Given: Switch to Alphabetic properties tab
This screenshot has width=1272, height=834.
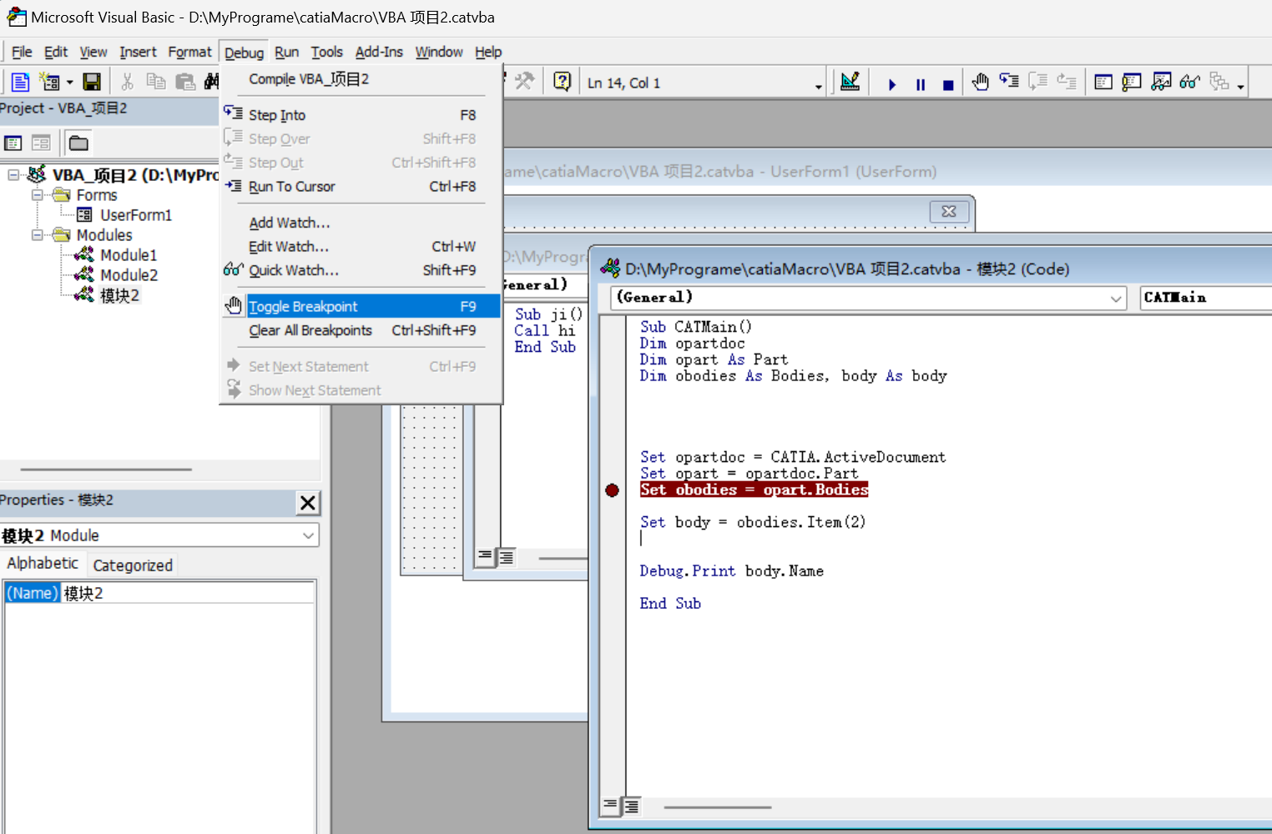Looking at the screenshot, I should [x=43, y=564].
